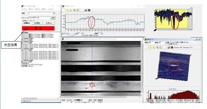207x109 pixels.
Task: Click the app icon in the main control window title bar
Action: (x=22, y=6)
